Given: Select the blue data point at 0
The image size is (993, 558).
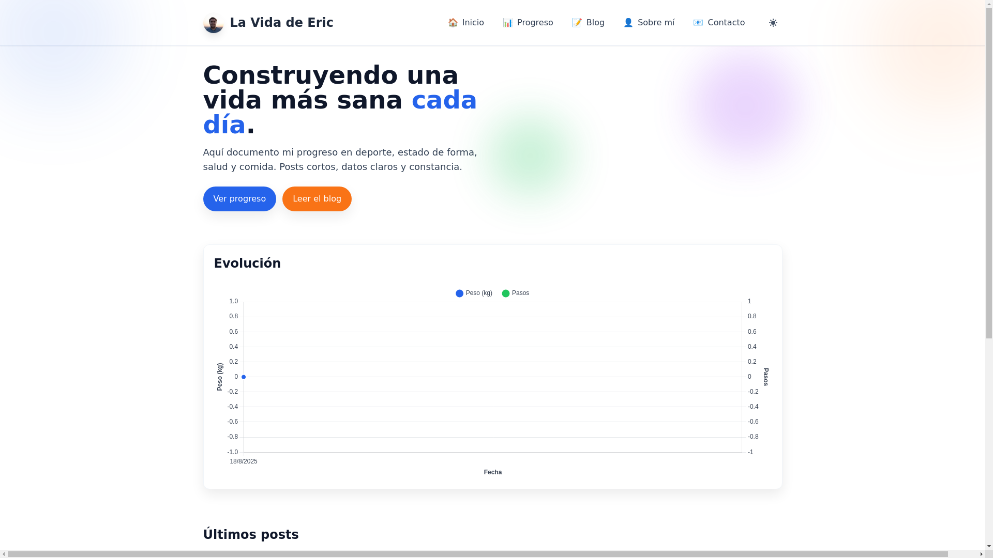Looking at the screenshot, I should coord(244,377).
